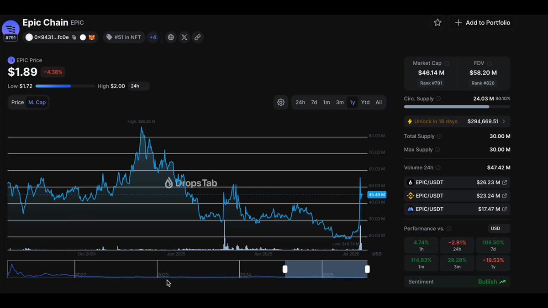Click Market Cap info icon
This screenshot has width=548, height=308.
coord(447,63)
